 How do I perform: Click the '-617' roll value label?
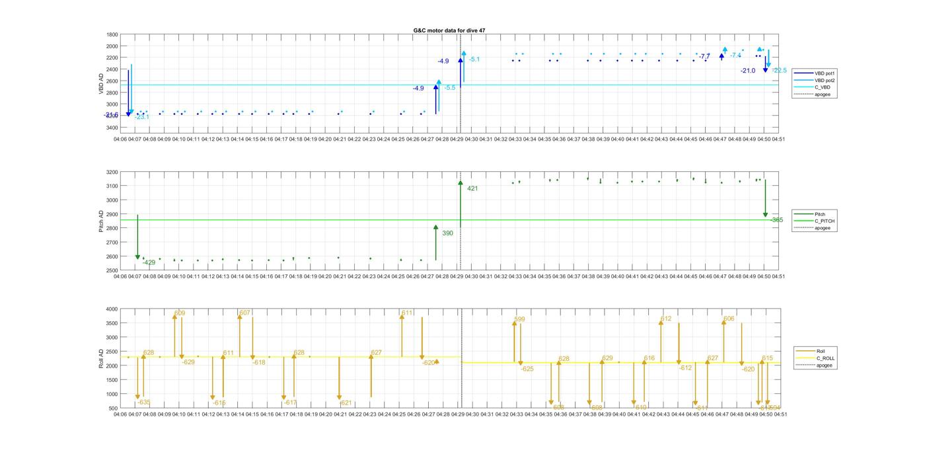(291, 402)
